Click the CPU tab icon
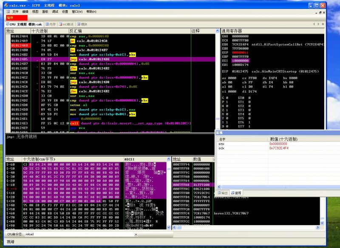The width and height of the screenshot is (340, 248). click(7, 24)
